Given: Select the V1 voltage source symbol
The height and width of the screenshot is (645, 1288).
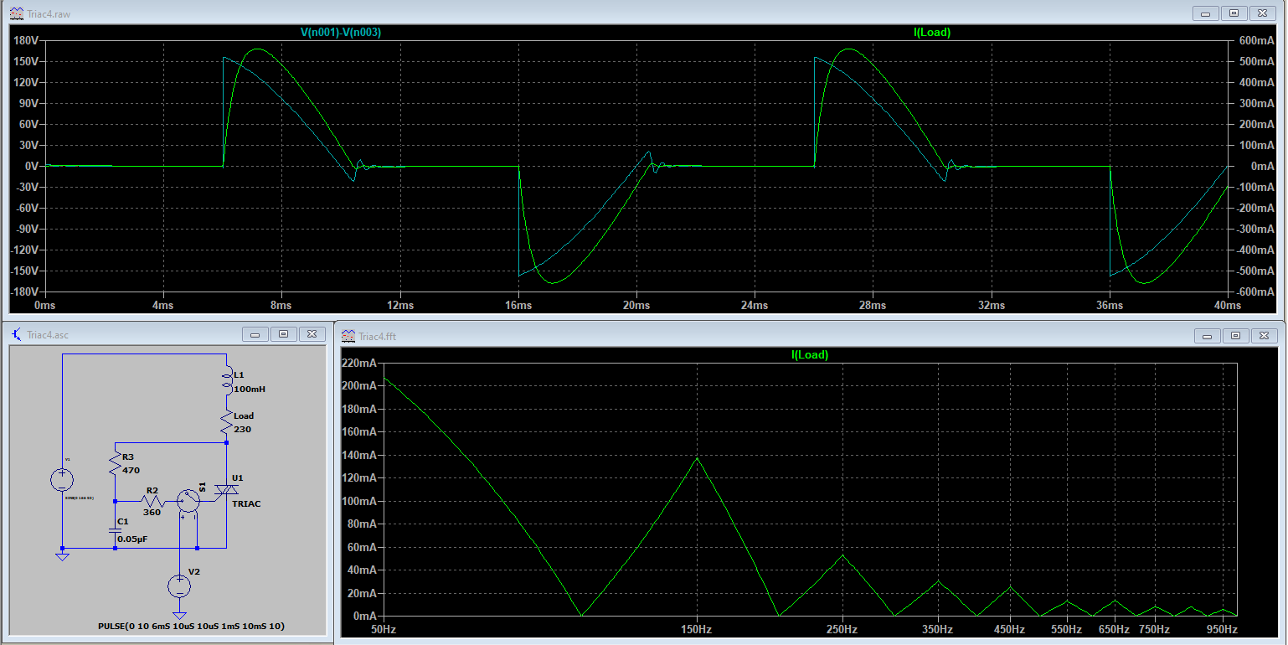Looking at the screenshot, I should [62, 480].
